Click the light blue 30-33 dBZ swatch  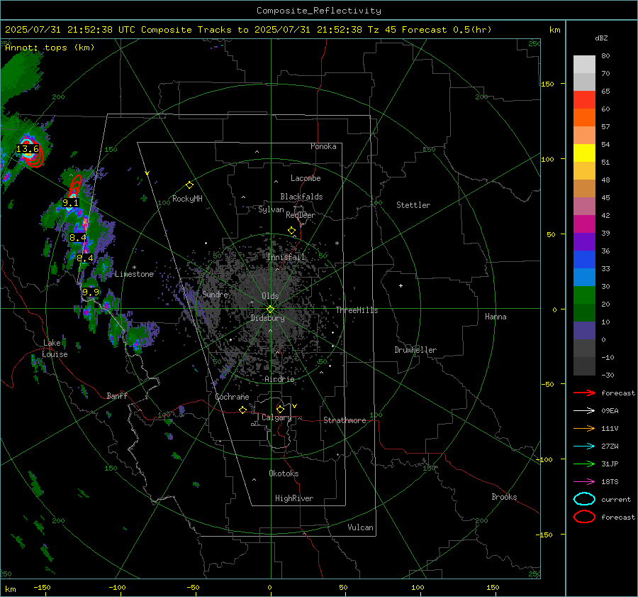click(x=584, y=278)
